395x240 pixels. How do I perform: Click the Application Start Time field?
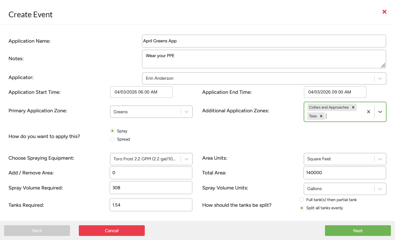[141, 92]
